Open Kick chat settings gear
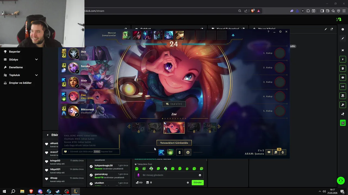The image size is (348, 195). pos(188,183)
